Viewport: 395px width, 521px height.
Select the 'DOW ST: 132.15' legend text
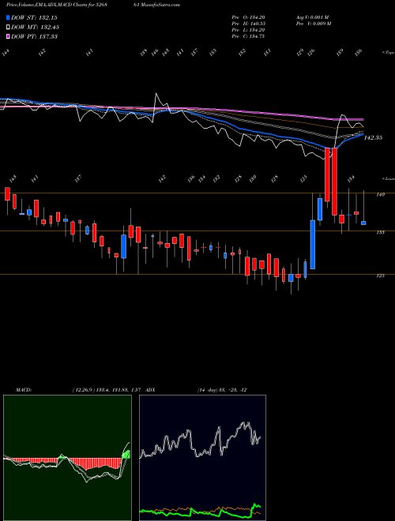click(34, 17)
